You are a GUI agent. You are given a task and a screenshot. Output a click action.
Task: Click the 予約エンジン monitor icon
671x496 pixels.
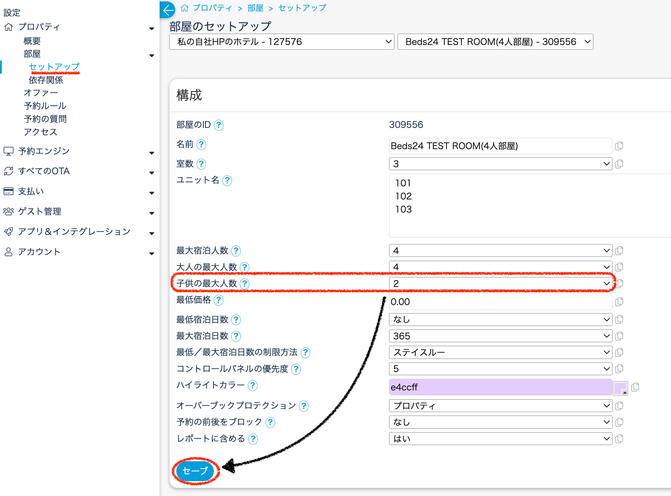pyautogui.click(x=8, y=151)
